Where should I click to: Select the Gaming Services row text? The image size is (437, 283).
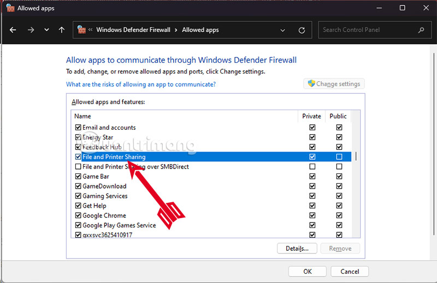(x=105, y=196)
